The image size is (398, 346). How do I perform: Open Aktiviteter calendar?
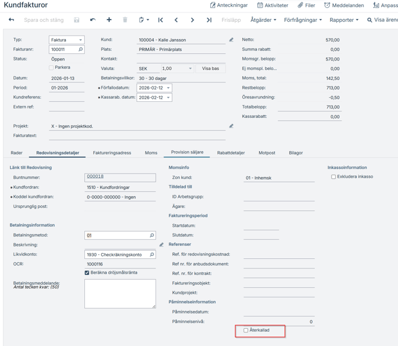273,5
